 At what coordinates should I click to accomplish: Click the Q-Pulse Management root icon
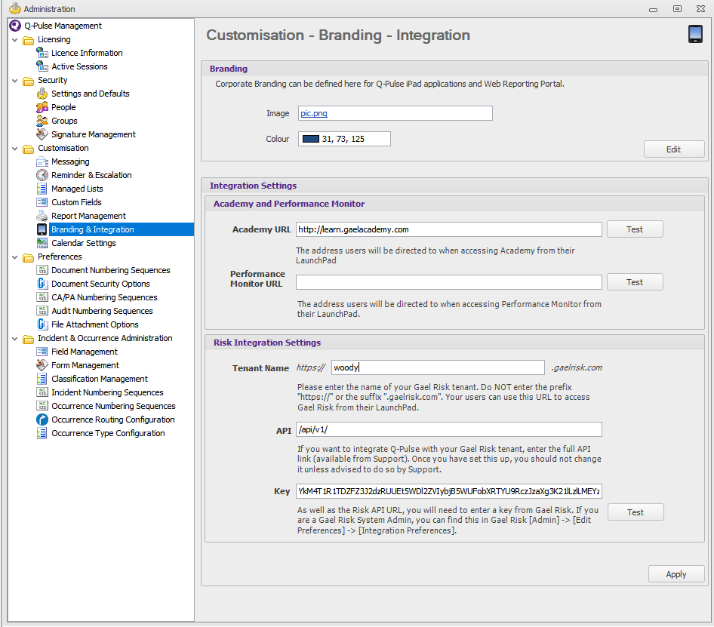point(15,26)
